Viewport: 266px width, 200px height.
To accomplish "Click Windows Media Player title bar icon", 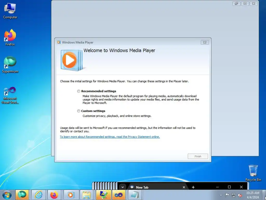I will [59, 42].
